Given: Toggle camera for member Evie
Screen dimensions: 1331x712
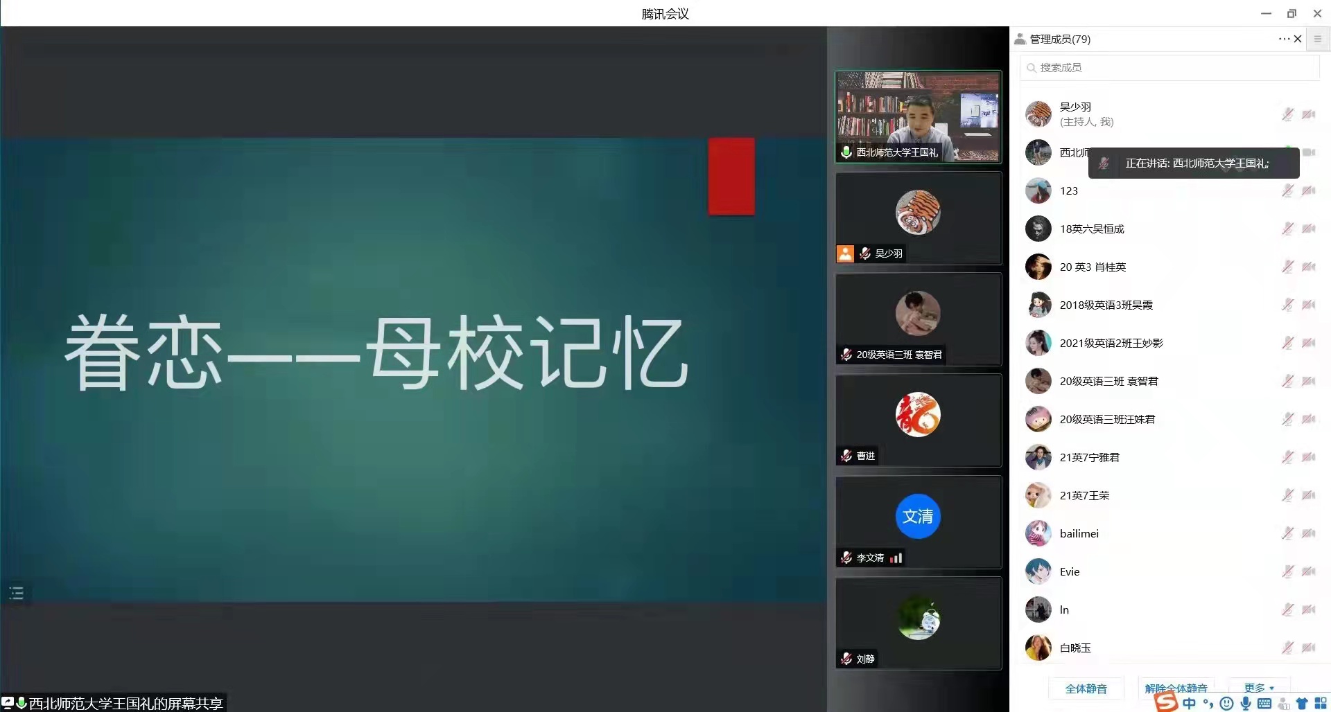Looking at the screenshot, I should tap(1309, 571).
